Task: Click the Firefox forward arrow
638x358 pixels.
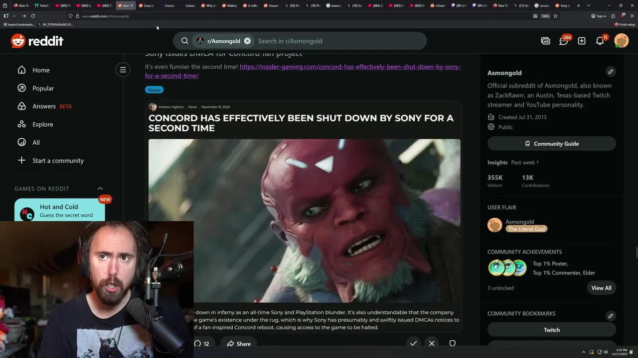Action: [23, 16]
